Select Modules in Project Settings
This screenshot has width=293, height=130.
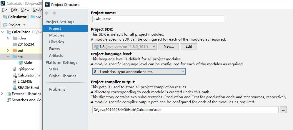[x=56, y=35]
